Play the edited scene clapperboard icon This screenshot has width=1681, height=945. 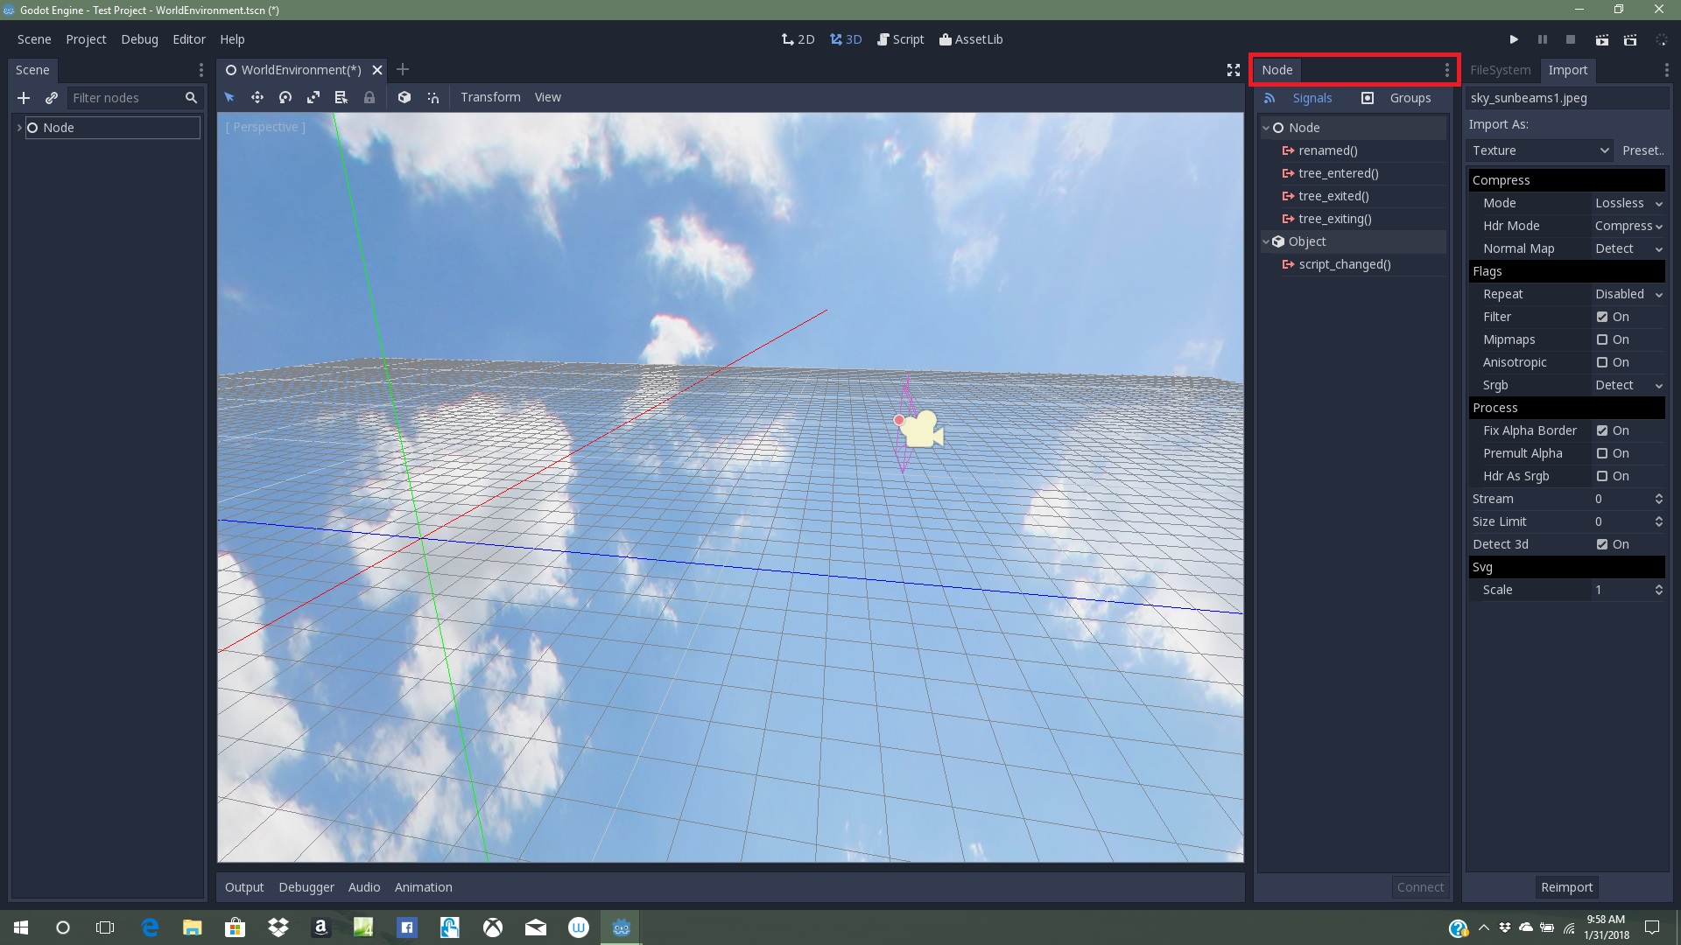click(x=1601, y=39)
